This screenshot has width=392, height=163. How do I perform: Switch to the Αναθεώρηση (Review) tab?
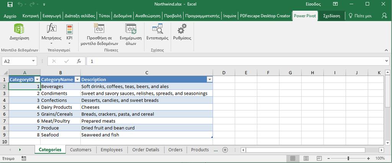point(148,16)
